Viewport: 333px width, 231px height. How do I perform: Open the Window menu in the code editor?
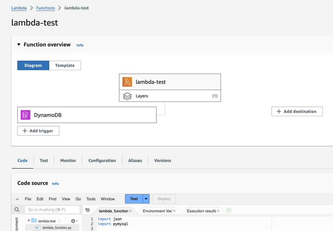click(x=108, y=199)
